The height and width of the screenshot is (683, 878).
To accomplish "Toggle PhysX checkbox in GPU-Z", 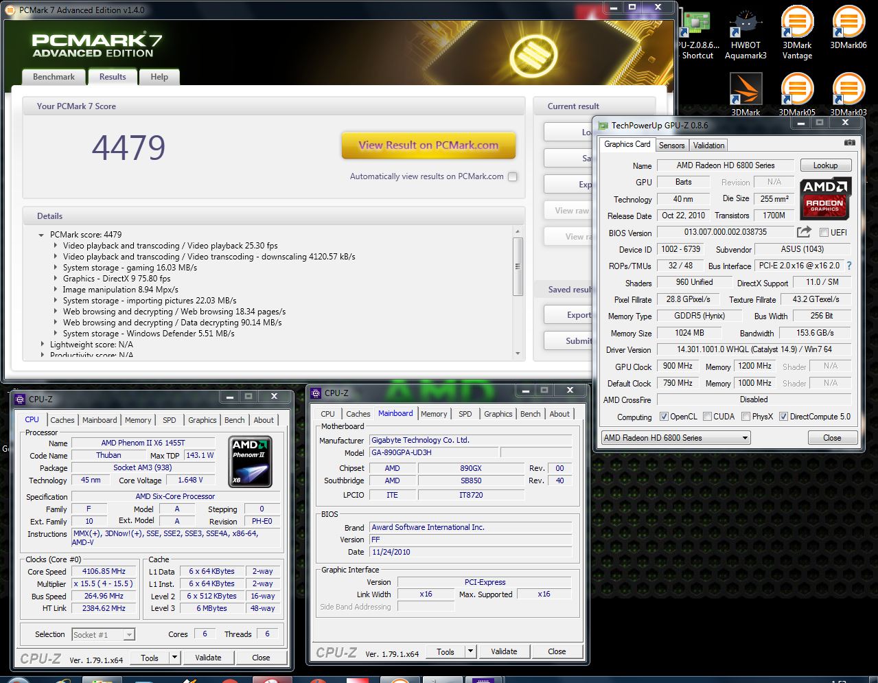I will pos(746,417).
